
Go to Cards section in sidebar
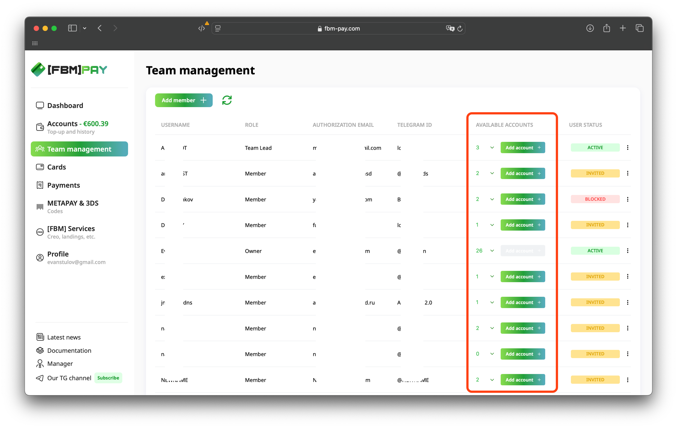(x=56, y=167)
